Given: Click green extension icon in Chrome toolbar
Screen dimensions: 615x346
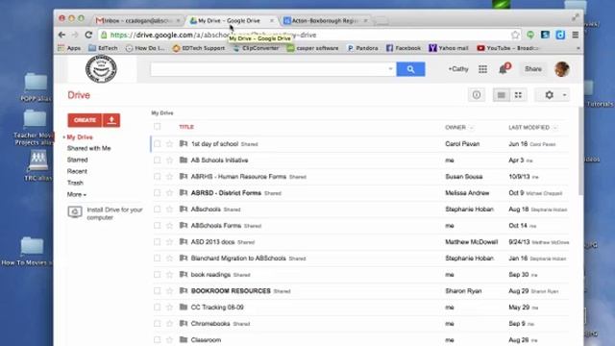Looking at the screenshot, I should coord(530,35).
